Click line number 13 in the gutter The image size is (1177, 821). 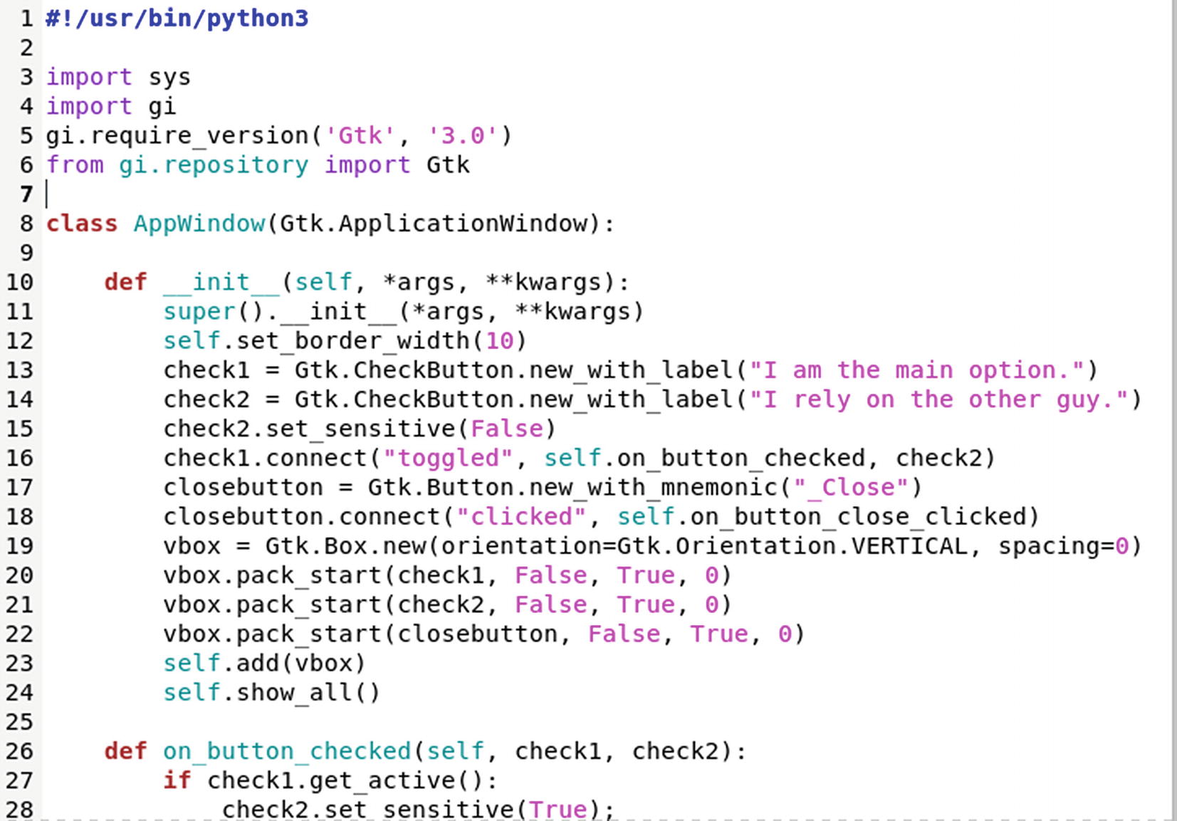click(x=21, y=370)
